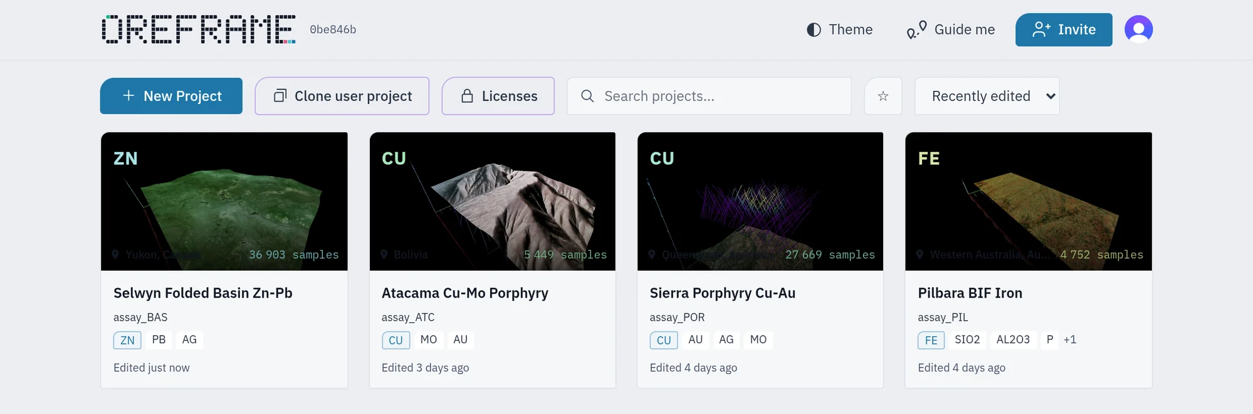Viewport: 1253px width, 414px height.
Task: Click the Pilbara BIF Iron title
Action: click(x=970, y=293)
